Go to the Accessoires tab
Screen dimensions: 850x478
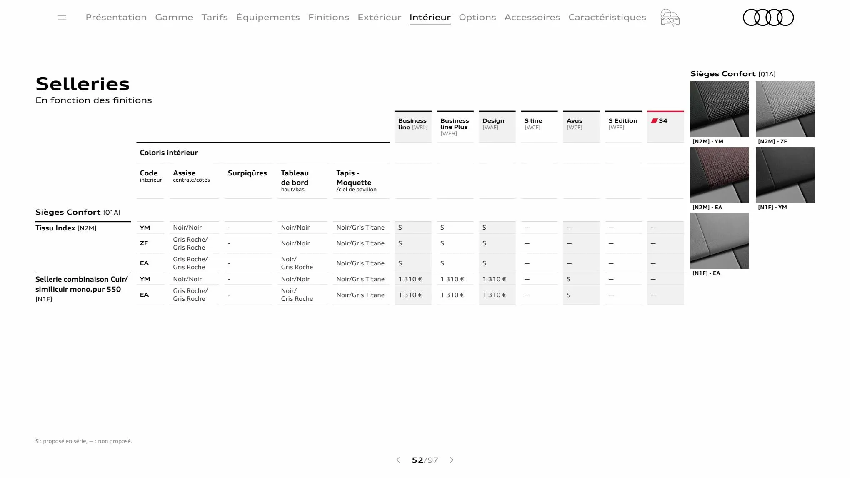(x=532, y=17)
